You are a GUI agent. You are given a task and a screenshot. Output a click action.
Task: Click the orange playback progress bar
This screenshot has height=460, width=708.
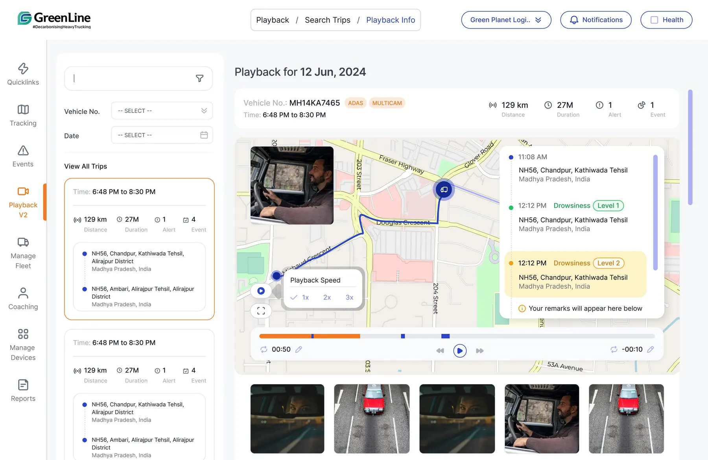[310, 336]
